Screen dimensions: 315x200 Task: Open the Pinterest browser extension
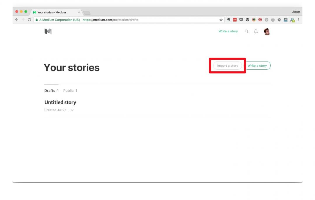coord(260,20)
